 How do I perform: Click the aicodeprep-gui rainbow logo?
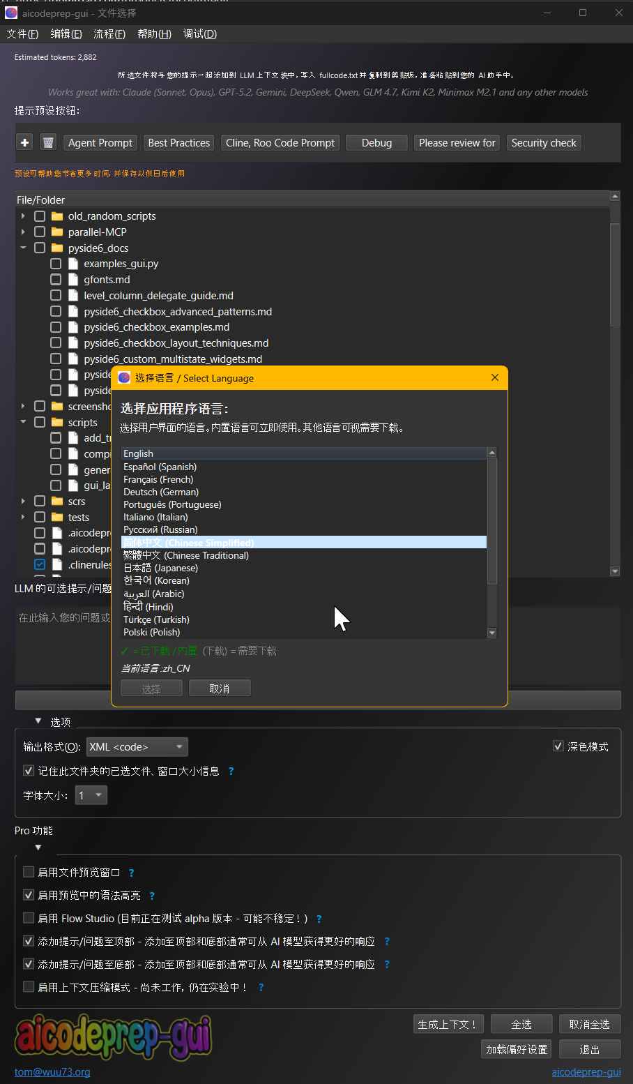click(114, 1038)
